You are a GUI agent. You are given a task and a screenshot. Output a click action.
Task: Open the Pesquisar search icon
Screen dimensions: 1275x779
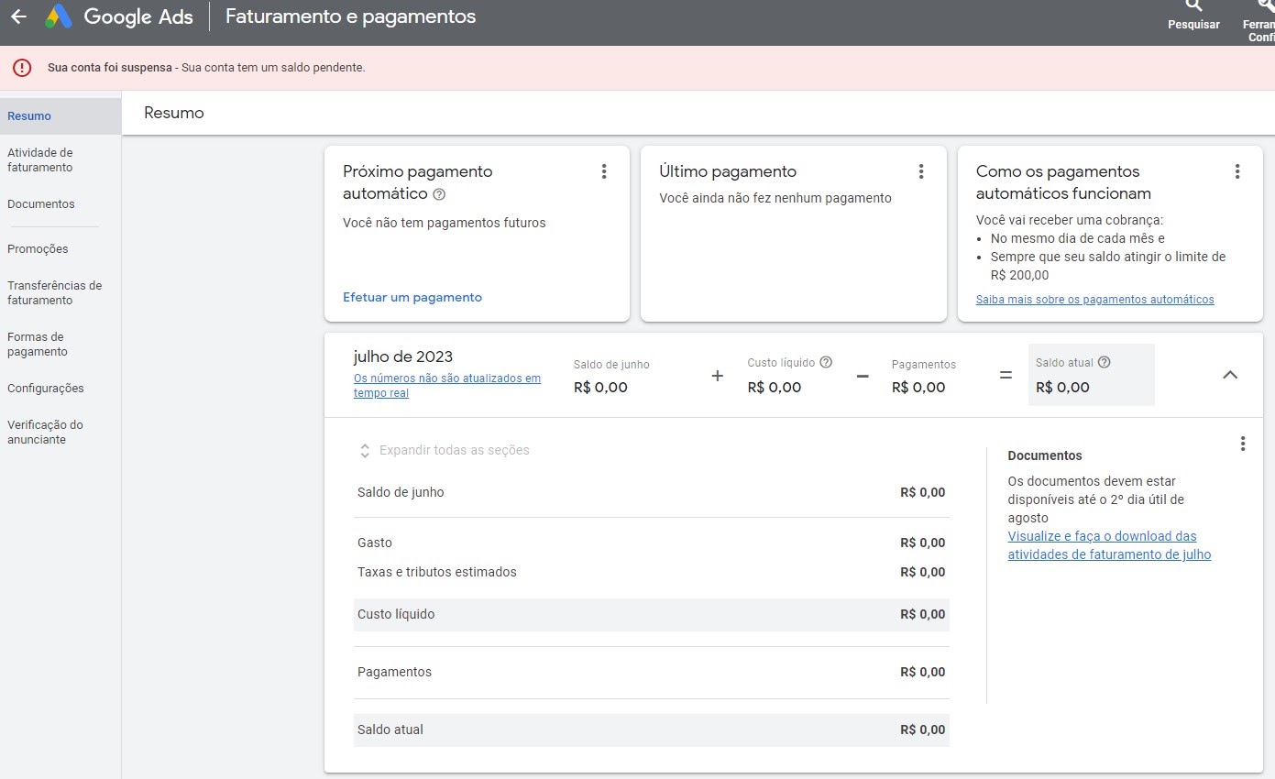1193,5
